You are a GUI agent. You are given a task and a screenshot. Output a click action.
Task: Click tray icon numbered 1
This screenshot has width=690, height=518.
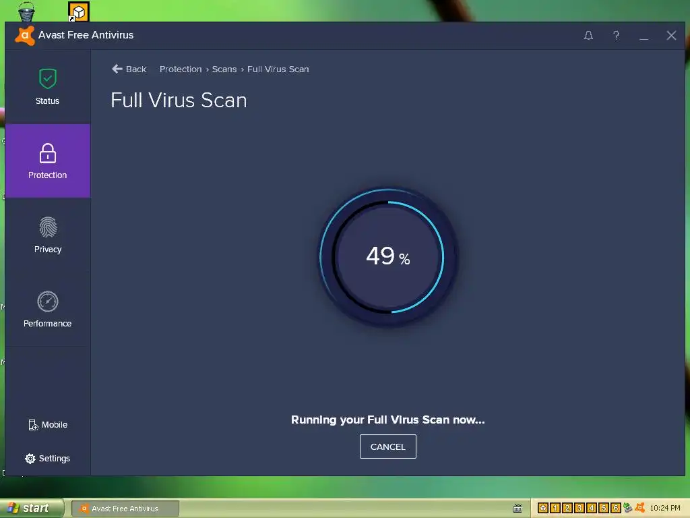tap(555, 509)
